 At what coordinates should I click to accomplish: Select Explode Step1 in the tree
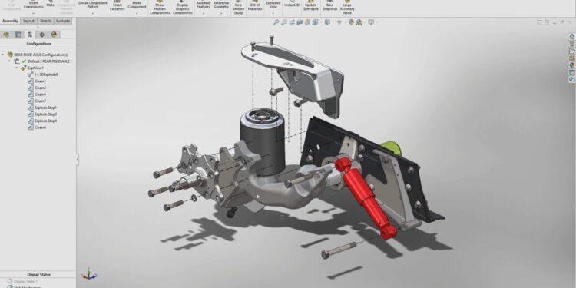click(x=42, y=108)
